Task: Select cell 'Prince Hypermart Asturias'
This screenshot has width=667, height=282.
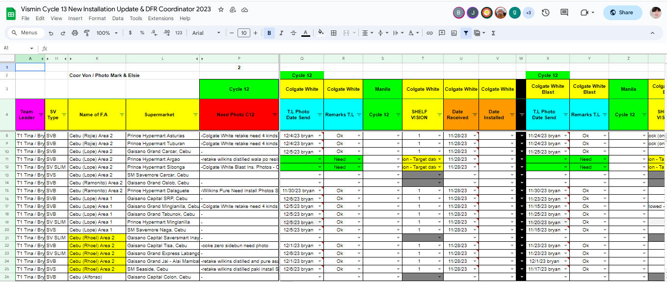Action: tap(163, 135)
